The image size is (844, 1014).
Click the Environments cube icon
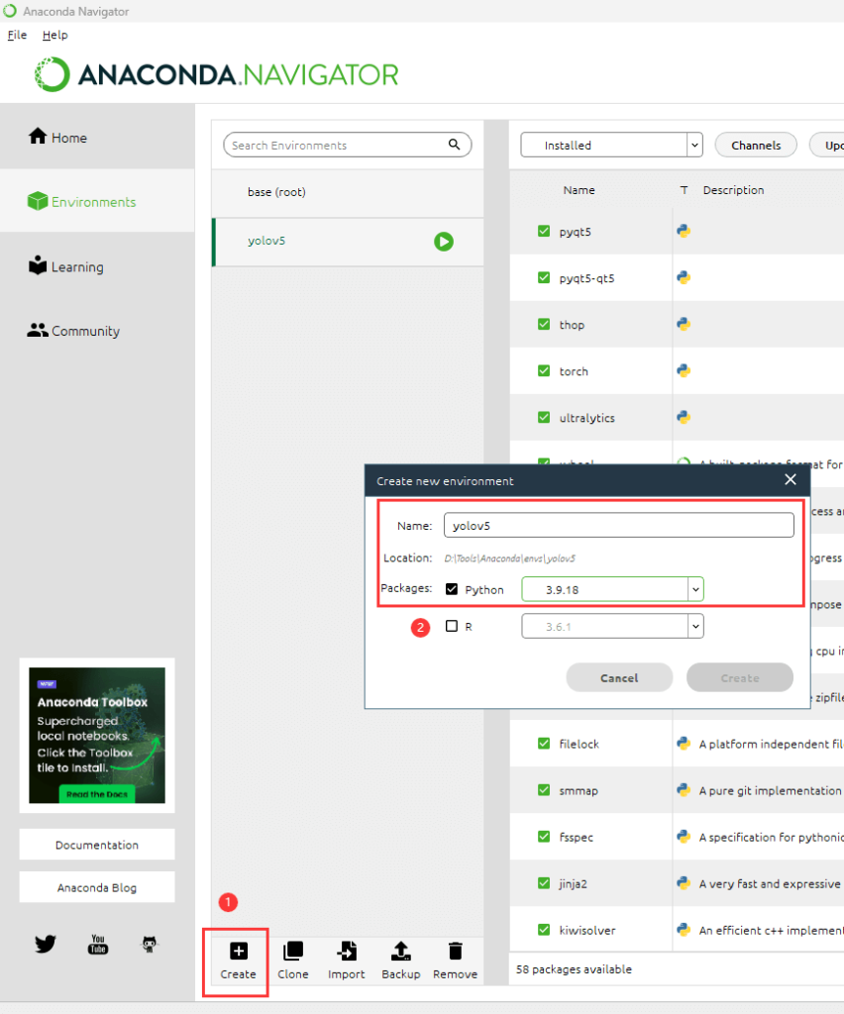(x=38, y=201)
